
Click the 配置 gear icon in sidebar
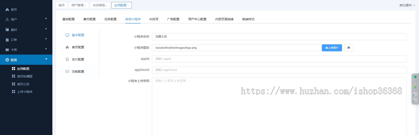[7, 60]
